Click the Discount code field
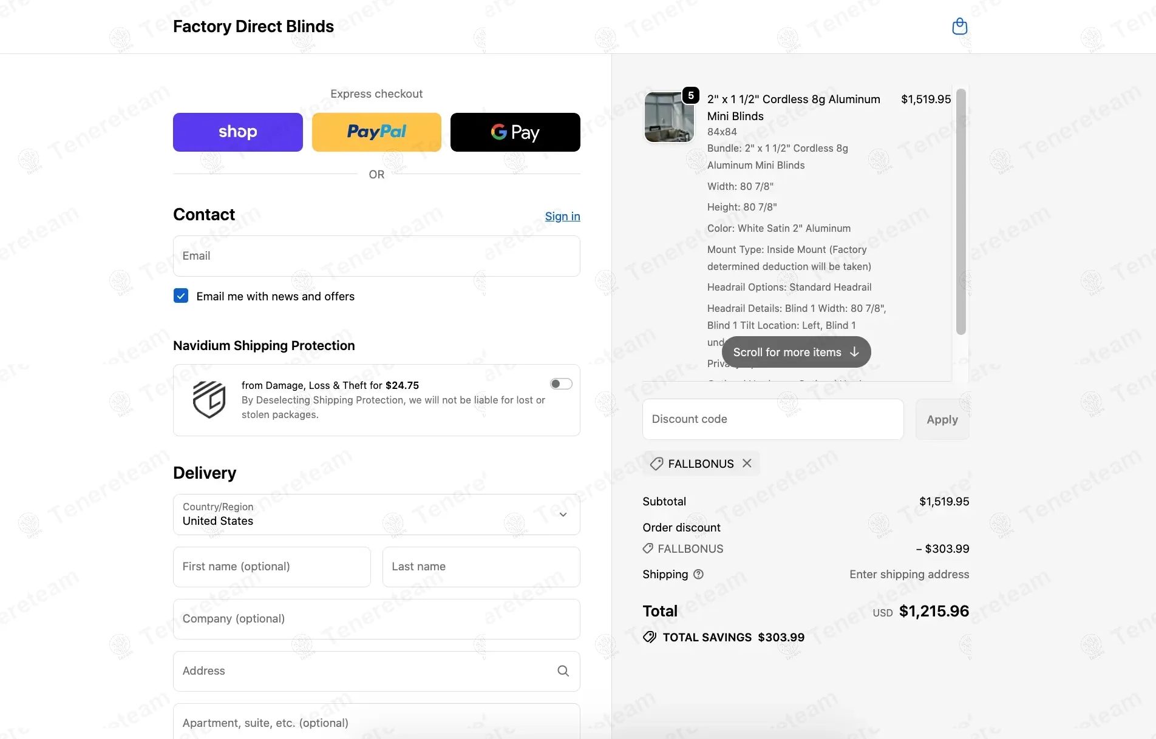1156x739 pixels. 772,419
